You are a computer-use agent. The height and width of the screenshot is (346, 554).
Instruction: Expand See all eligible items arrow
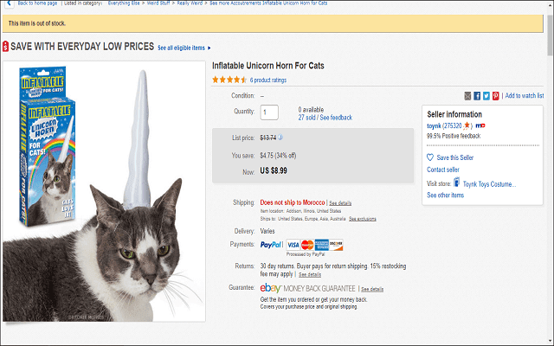[x=209, y=48]
